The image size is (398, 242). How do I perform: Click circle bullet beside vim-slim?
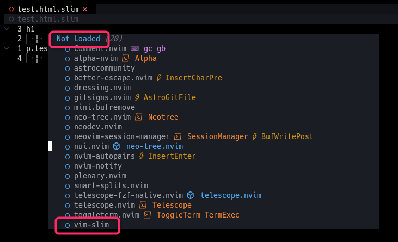68,225
